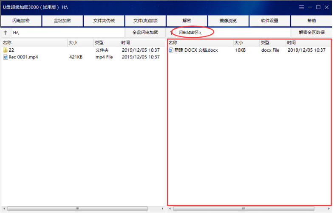Open the 文件夹伪装 function
The height and width of the screenshot is (213, 334).
(x=104, y=21)
